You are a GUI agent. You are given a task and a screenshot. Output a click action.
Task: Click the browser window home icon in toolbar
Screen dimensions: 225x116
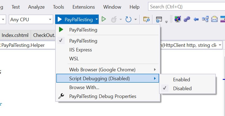coord(159,19)
